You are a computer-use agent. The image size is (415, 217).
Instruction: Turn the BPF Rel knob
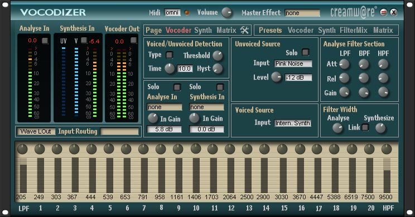click(364, 78)
